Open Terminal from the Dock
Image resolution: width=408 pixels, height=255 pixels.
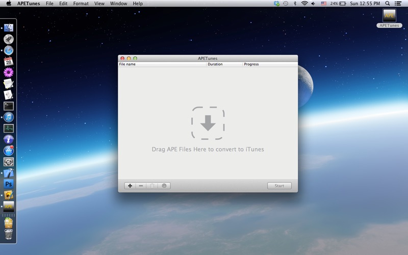pos(9,106)
